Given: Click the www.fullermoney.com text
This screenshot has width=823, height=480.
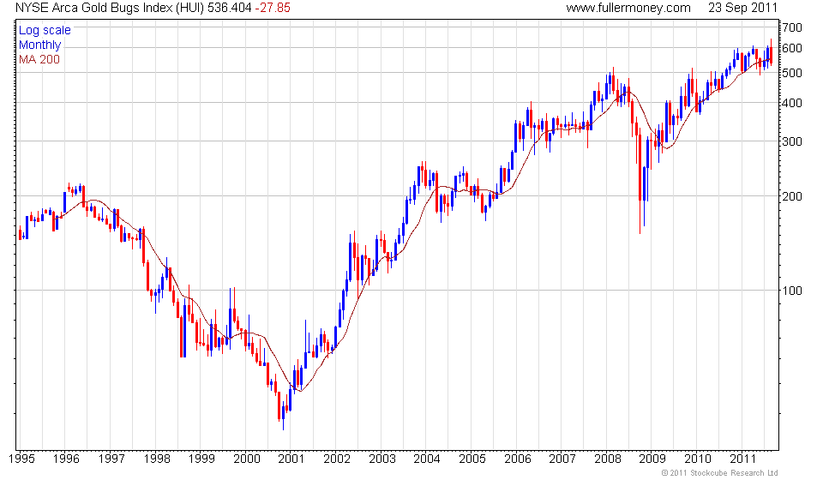Looking at the screenshot, I should pyautogui.click(x=628, y=8).
